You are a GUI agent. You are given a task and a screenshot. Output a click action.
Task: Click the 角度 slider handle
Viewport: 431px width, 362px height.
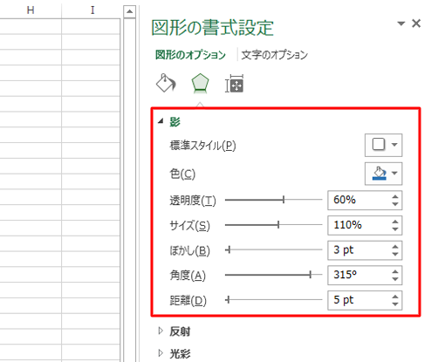311,275
